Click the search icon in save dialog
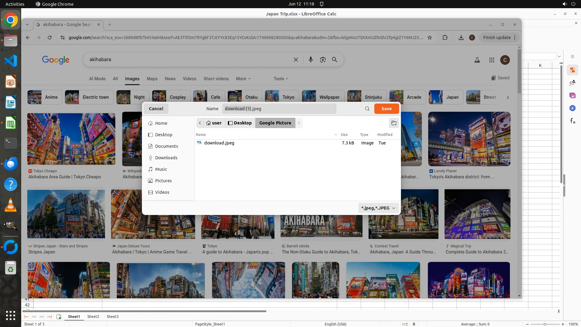Screen dimensions: 581x327 [x=367, y=109]
